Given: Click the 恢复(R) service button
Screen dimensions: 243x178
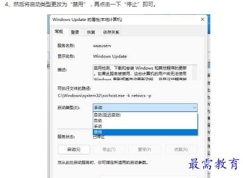Looking at the screenshot, I should coord(181,149).
